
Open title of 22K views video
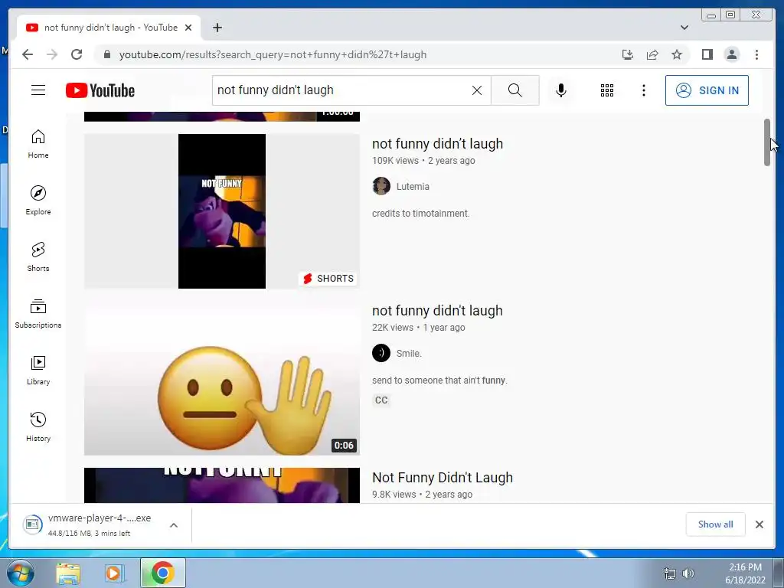pos(437,311)
